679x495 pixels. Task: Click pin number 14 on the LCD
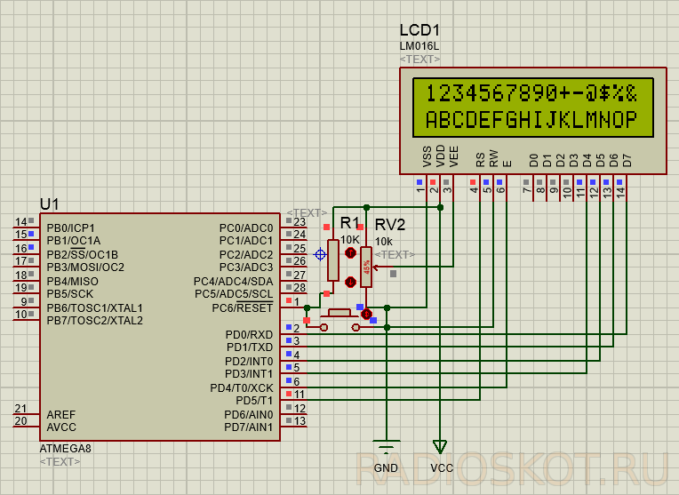[621, 193]
